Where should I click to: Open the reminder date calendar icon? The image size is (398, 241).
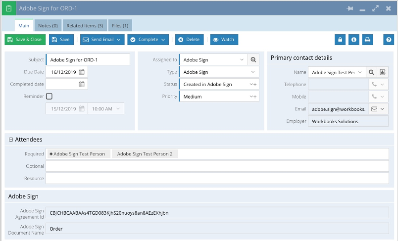[82, 109]
